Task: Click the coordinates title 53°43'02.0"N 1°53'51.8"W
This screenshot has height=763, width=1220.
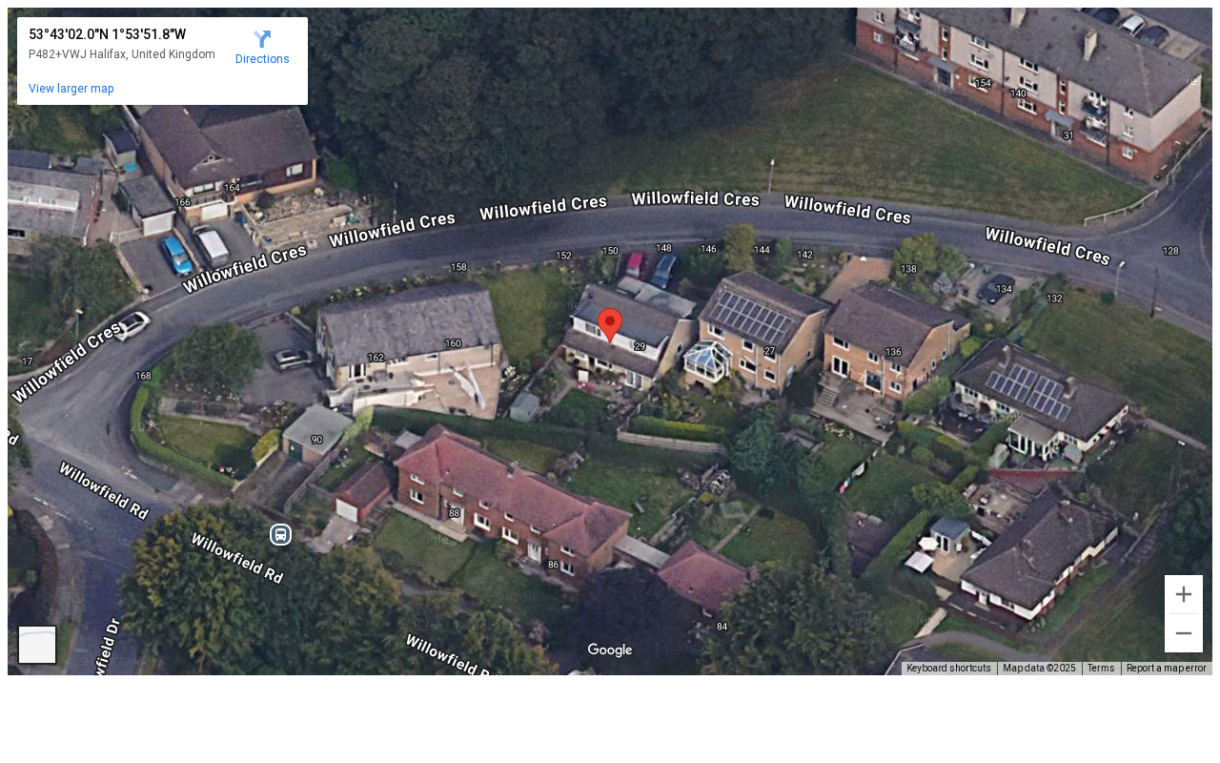Action: (x=107, y=34)
